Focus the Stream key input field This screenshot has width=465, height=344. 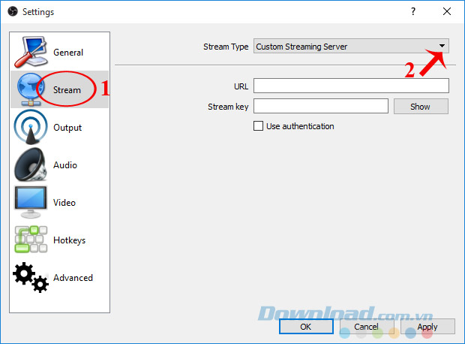[321, 106]
